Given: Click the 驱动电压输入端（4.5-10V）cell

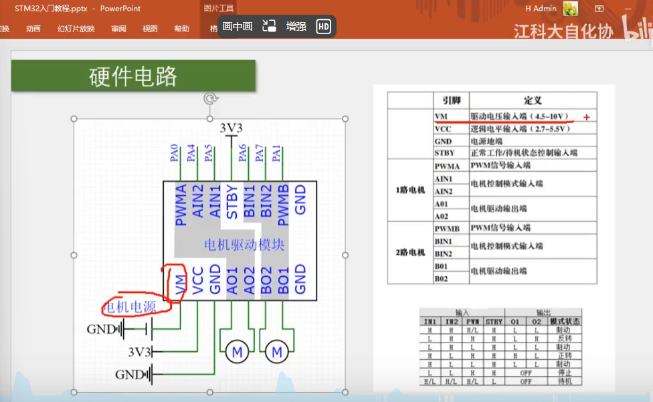Looking at the screenshot, I should (x=533, y=116).
